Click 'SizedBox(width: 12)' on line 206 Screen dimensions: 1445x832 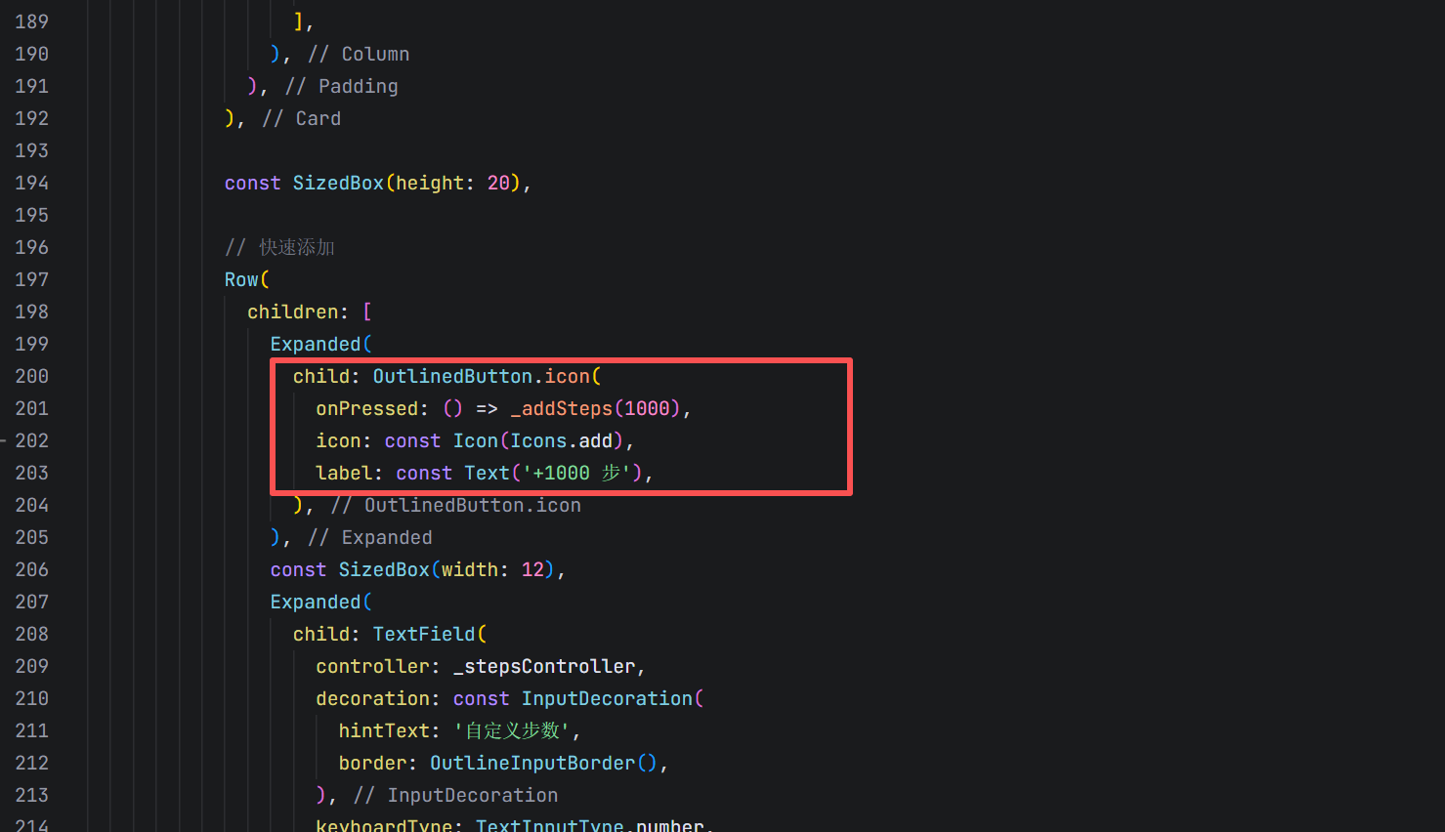446,569
